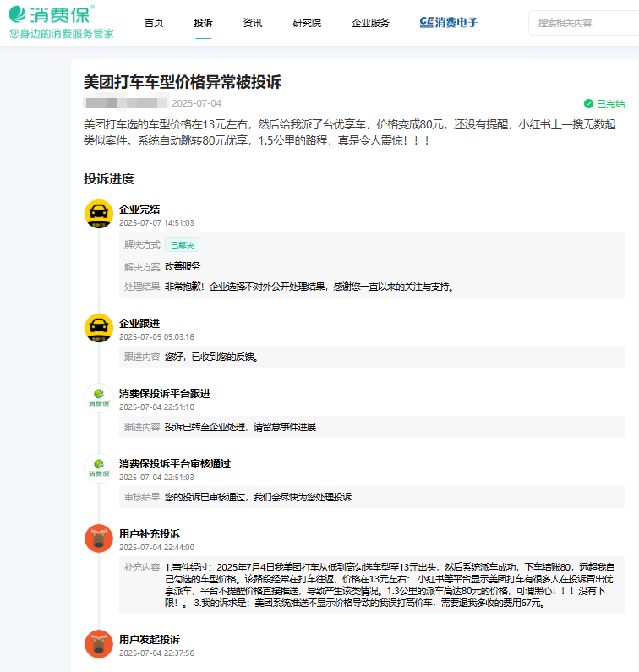Go to the 资讯 menu item
This screenshot has height=672, width=639.
pos(253,23)
